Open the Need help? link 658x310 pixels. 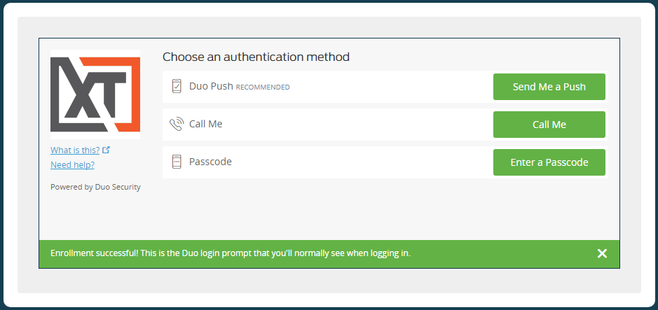[72, 164]
